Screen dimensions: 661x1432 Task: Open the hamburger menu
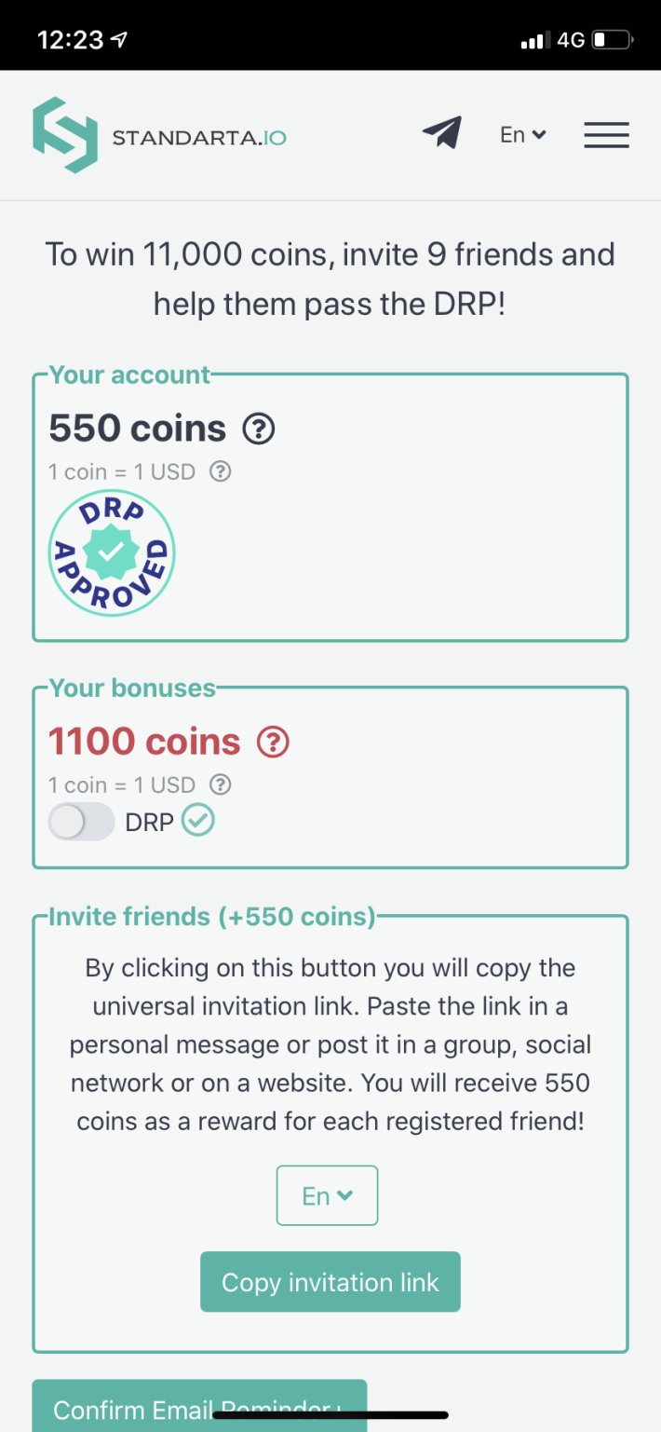tap(607, 135)
